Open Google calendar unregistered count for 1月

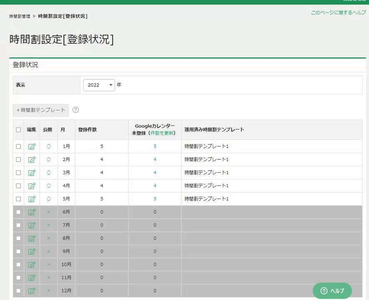[x=155, y=146]
